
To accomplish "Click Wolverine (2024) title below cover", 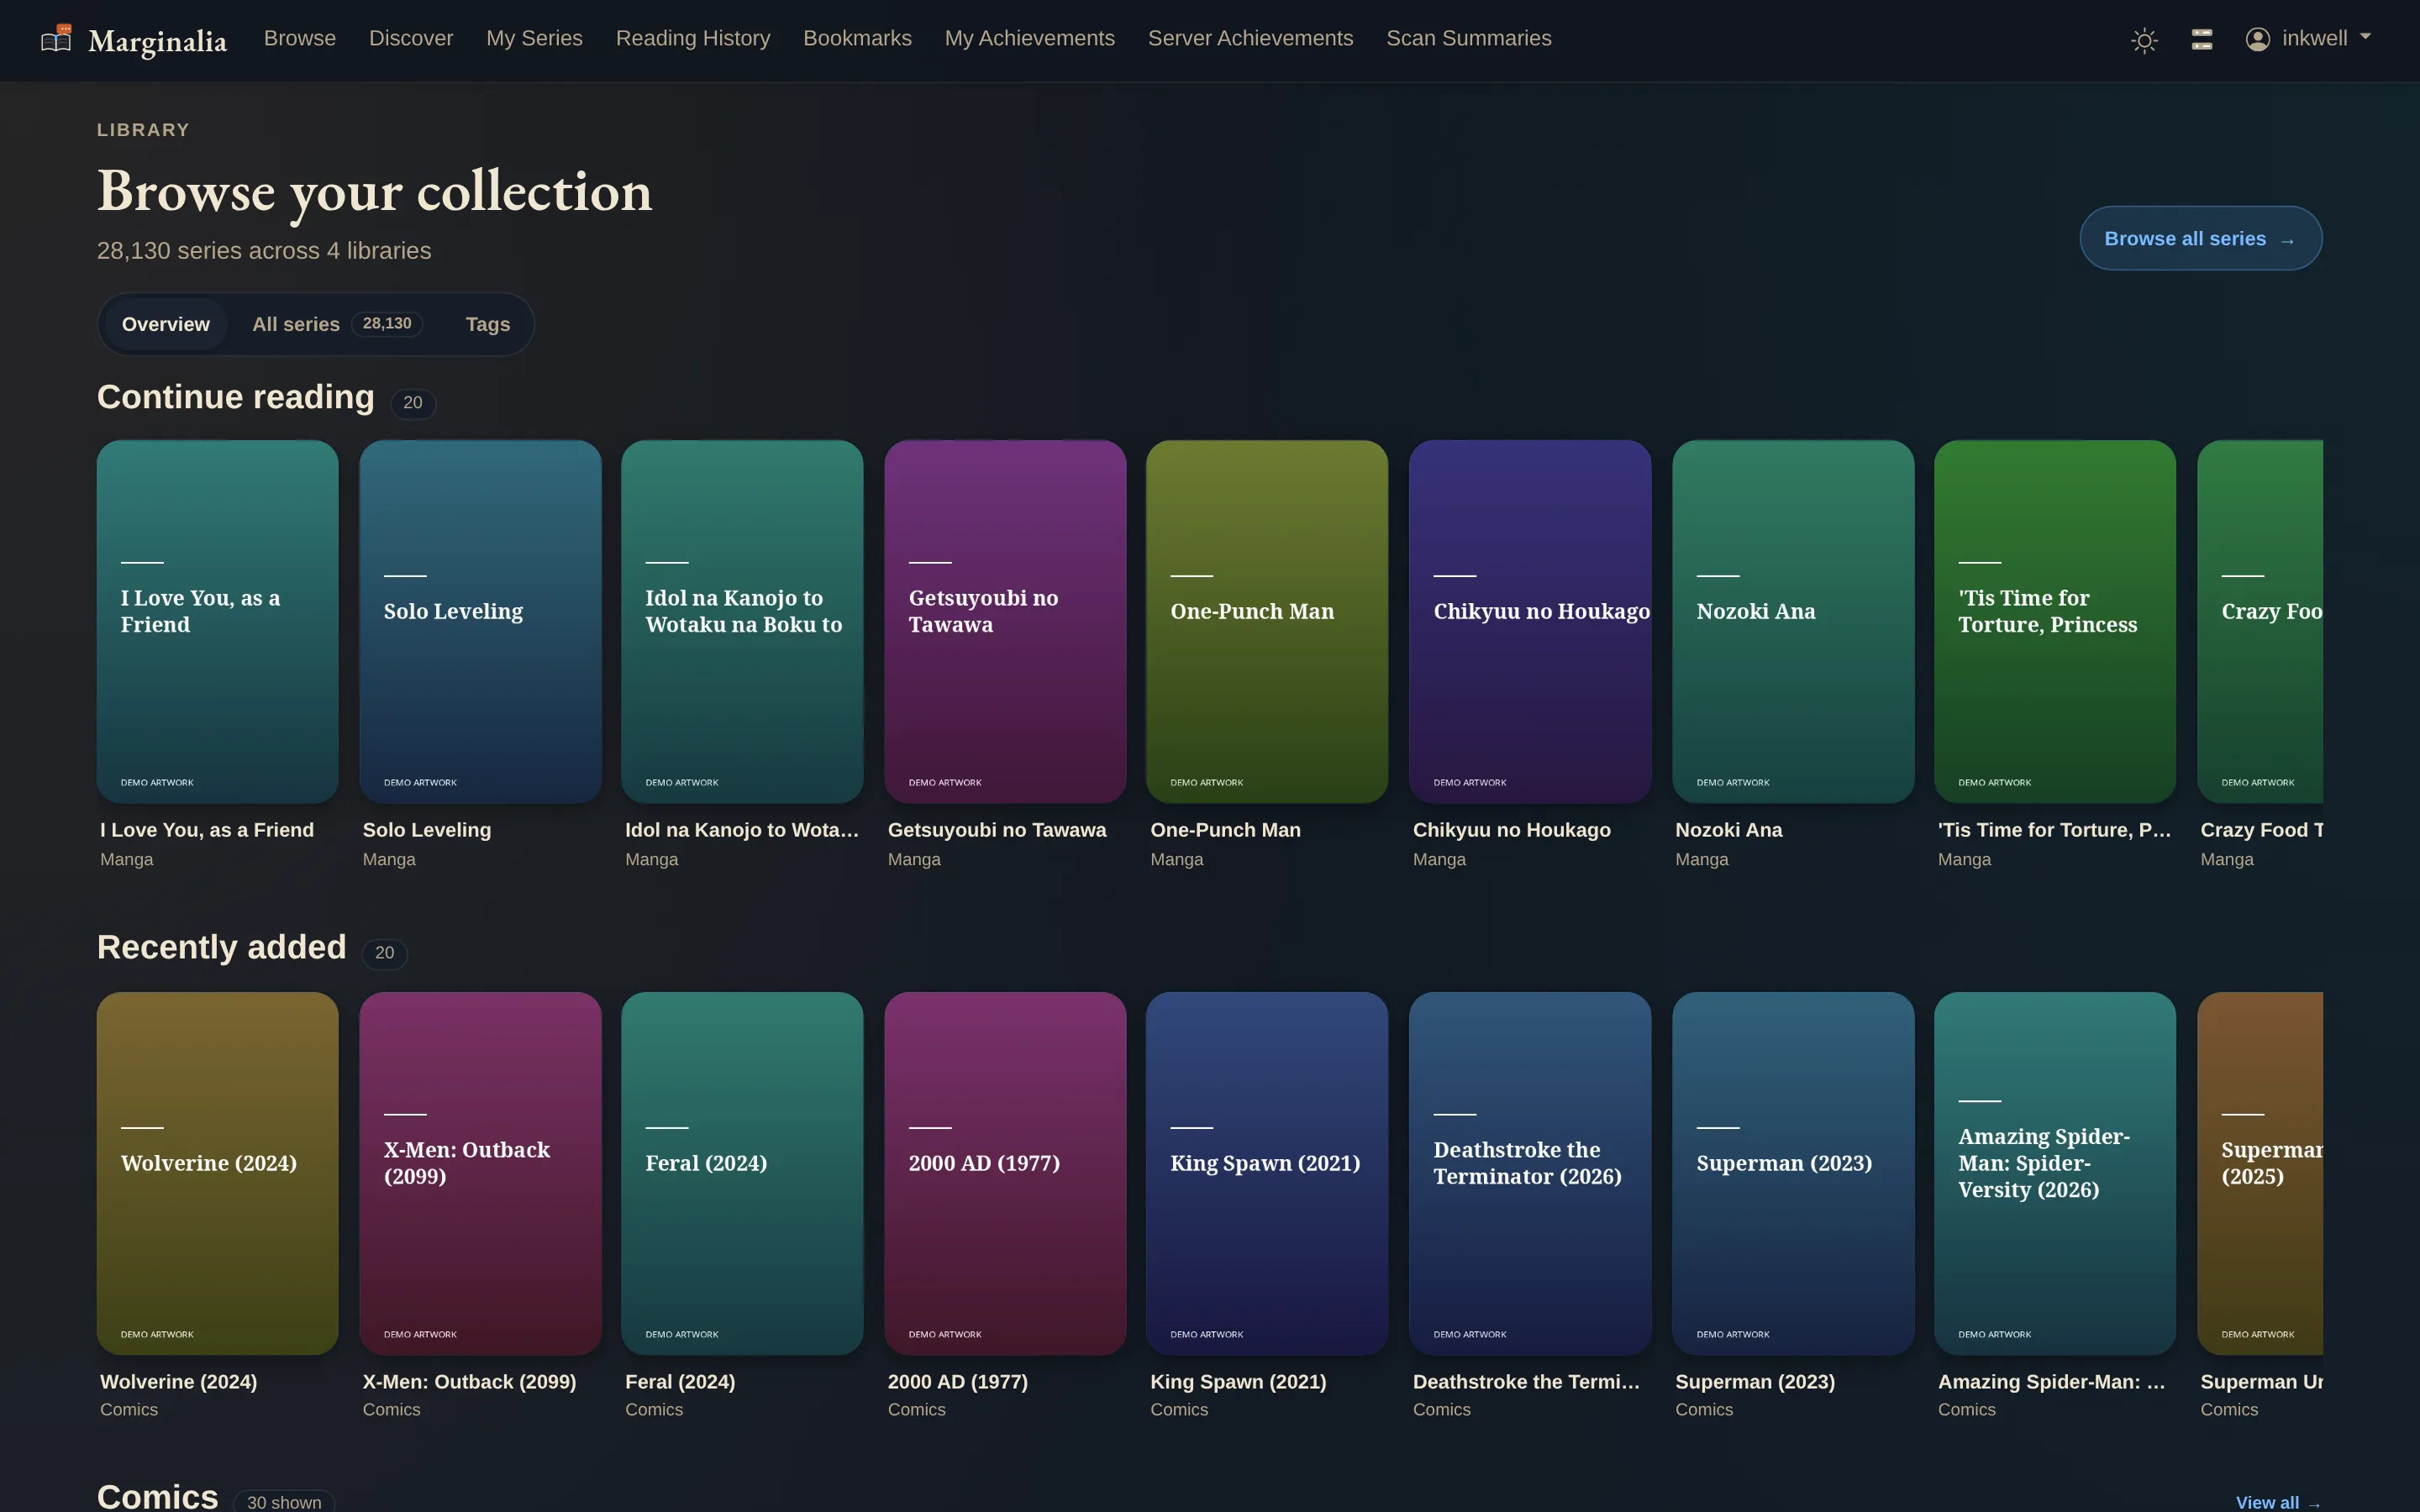I will pyautogui.click(x=178, y=1382).
